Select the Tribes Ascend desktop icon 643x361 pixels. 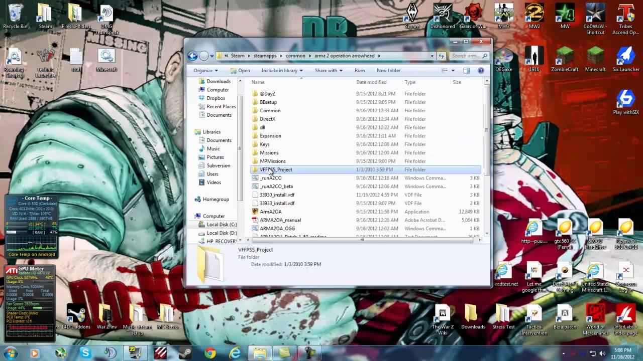click(626, 19)
